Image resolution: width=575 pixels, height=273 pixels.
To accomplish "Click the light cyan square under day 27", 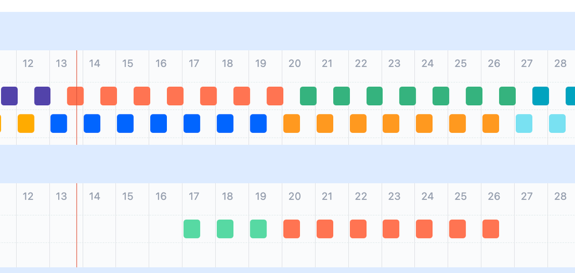I will pos(524,124).
